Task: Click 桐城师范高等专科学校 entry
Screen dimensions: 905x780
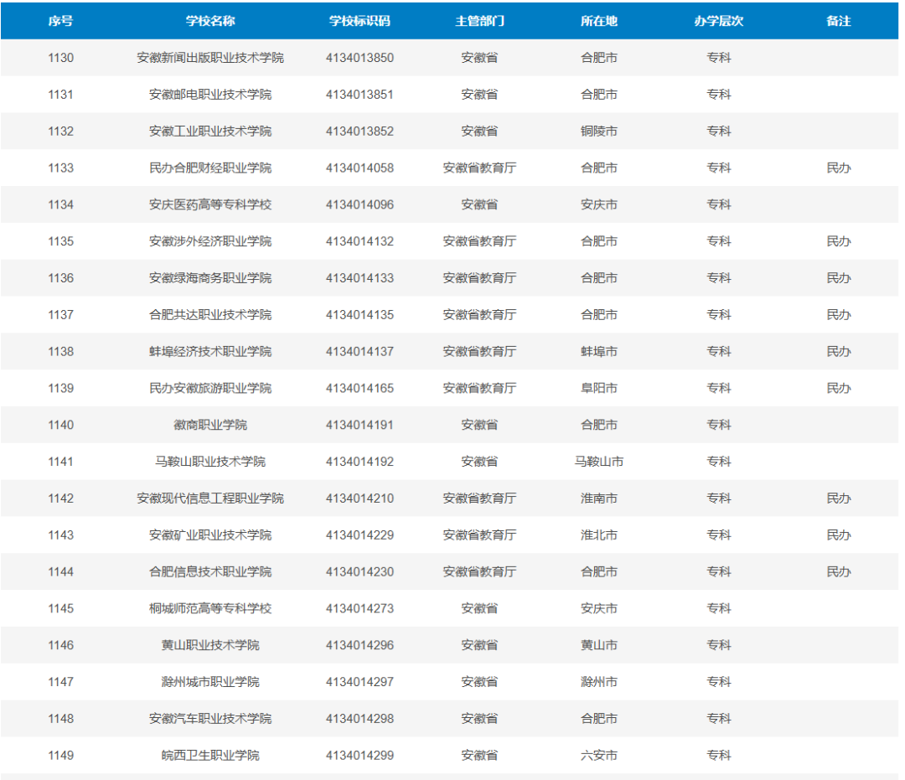Action: tap(210, 608)
